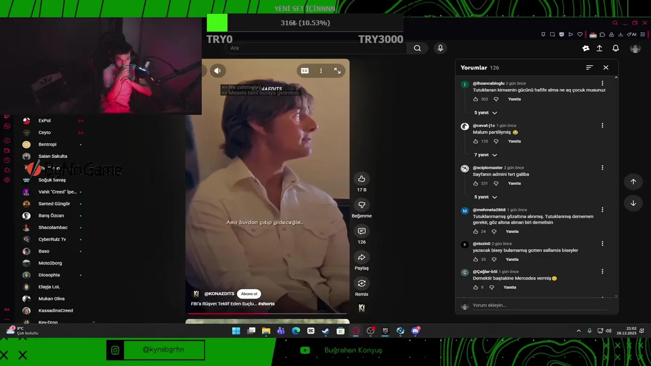
Task: Dislike the Short via Beğenme button
Action: pos(362,205)
